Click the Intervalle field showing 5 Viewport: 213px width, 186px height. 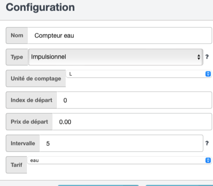pos(121,143)
